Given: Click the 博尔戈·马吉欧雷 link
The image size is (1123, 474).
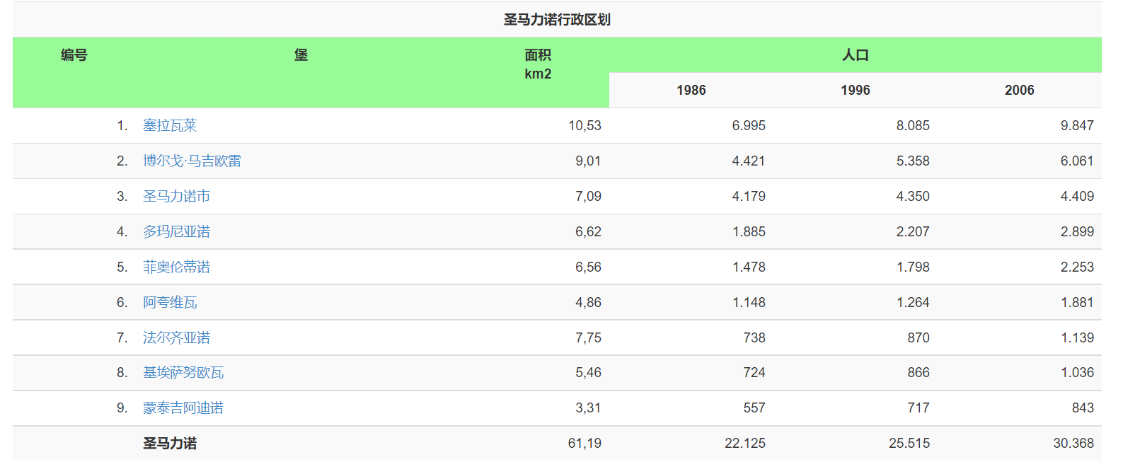Looking at the screenshot, I should 192,161.
